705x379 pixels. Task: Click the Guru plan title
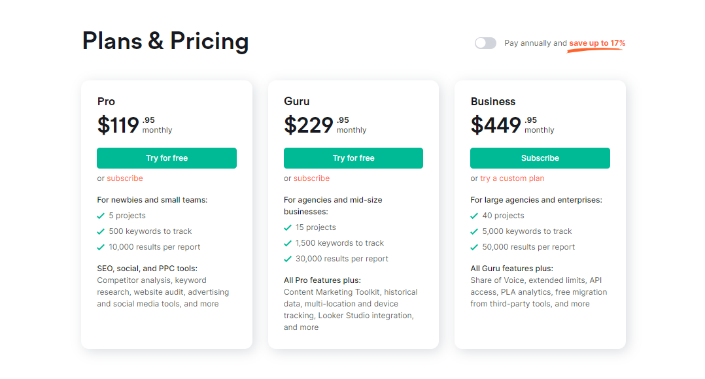coord(297,101)
